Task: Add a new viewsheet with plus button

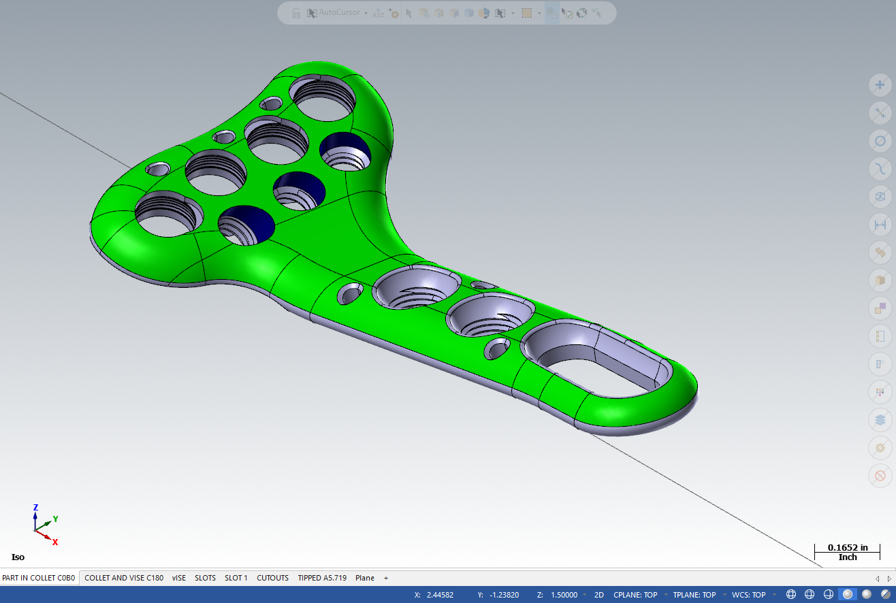Action: (386, 578)
